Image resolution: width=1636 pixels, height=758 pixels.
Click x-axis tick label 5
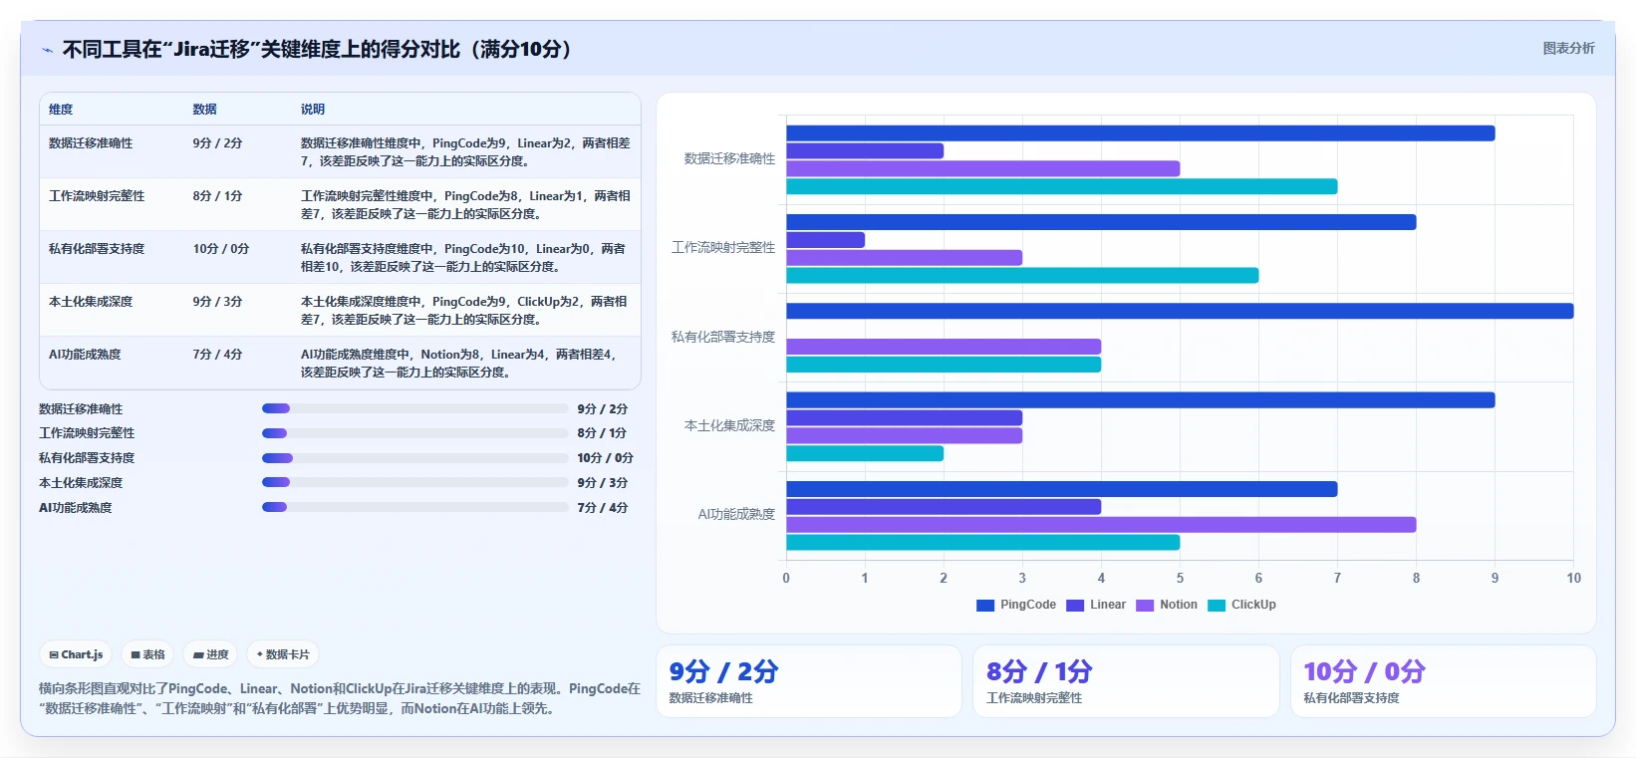tap(1180, 578)
